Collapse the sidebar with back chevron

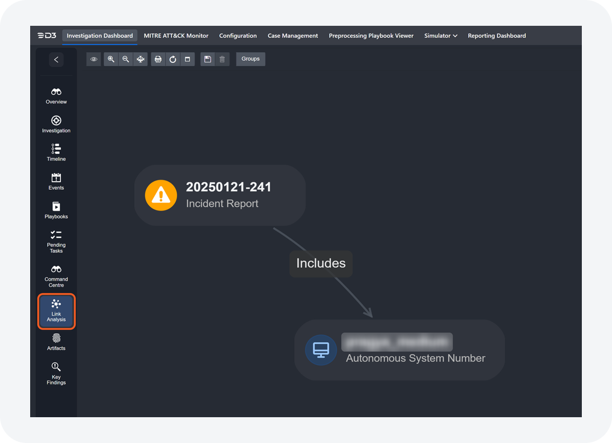pyautogui.click(x=56, y=60)
